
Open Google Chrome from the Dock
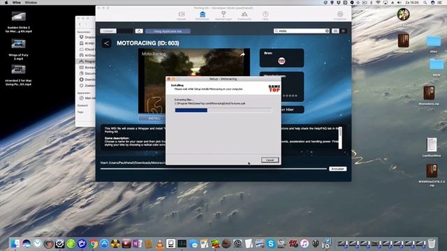coord(93,243)
